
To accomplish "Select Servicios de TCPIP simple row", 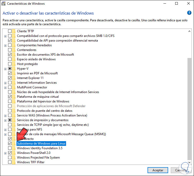I will click(x=53, y=125).
